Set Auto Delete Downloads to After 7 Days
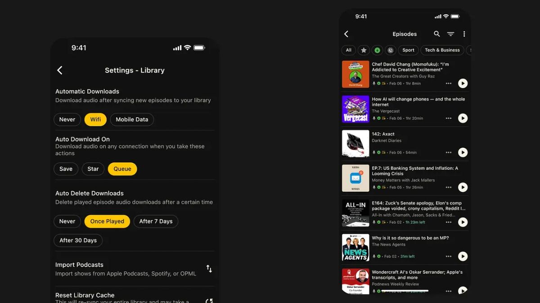Image resolution: width=540 pixels, height=303 pixels. 156,221
